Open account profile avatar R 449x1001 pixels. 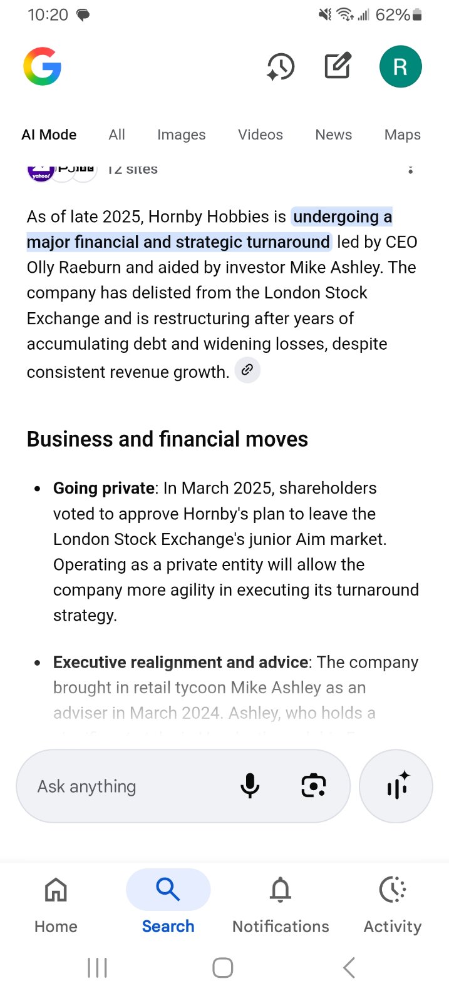400,66
